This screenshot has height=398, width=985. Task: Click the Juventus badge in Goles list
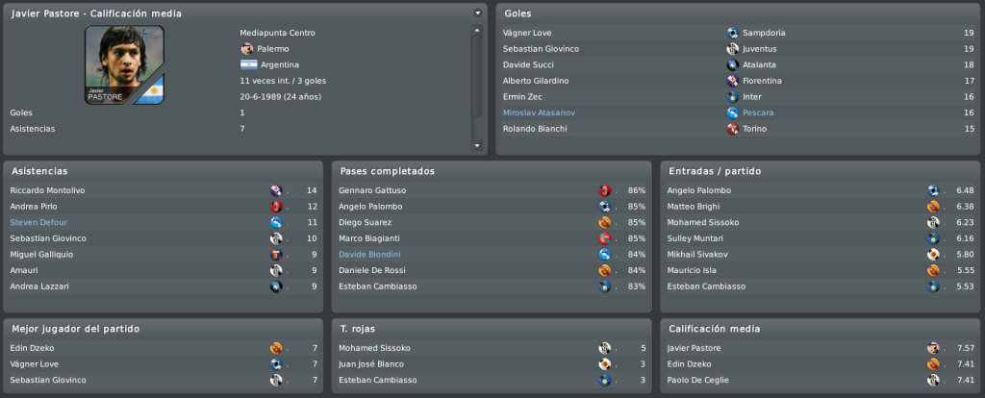[x=732, y=48]
